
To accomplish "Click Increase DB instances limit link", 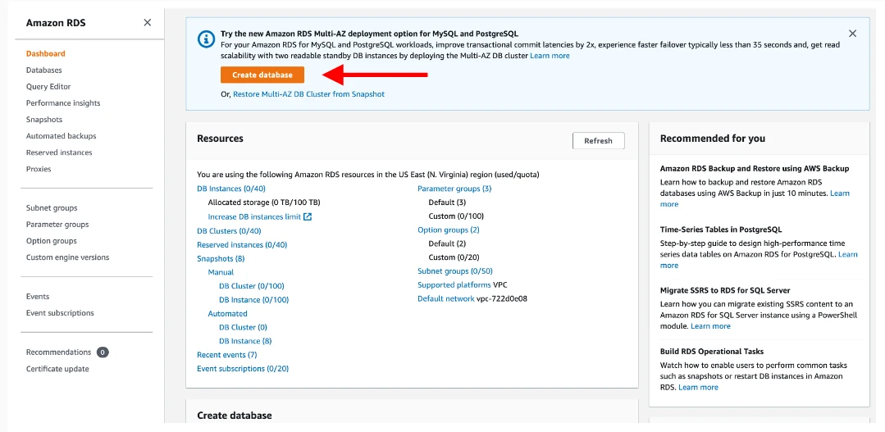I will point(254,216).
